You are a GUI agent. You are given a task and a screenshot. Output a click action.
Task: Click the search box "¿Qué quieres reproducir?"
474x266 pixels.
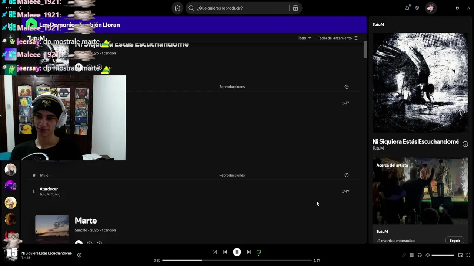(238, 8)
